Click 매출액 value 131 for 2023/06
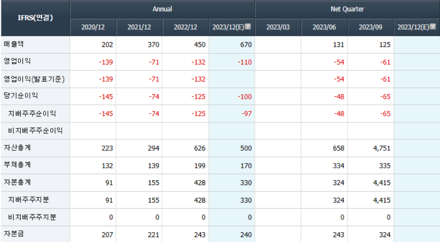Image resolution: width=440 pixels, height=242 pixels. point(339,45)
